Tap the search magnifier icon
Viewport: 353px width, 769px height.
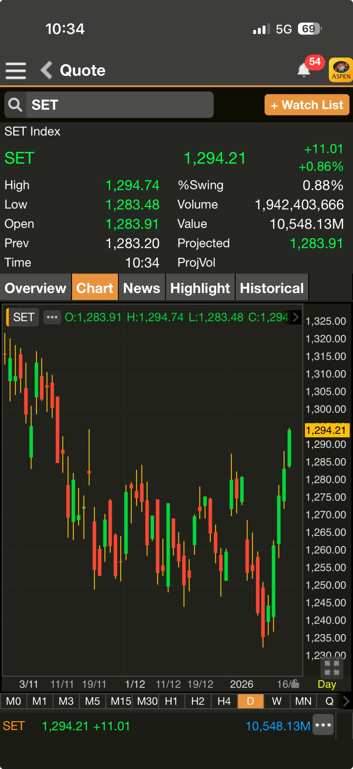coord(15,105)
